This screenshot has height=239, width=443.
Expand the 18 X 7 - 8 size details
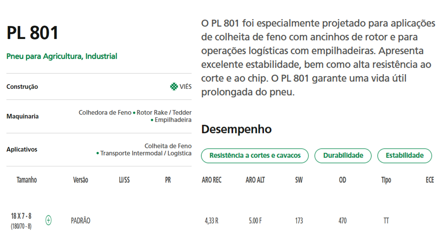[49, 220]
